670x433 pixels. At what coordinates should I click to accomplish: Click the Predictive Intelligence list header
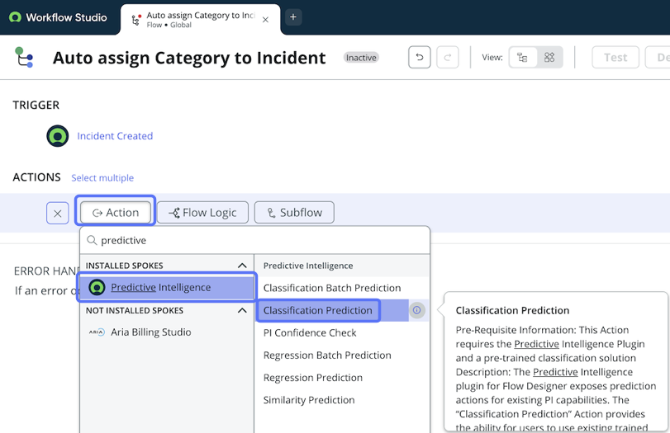pyautogui.click(x=308, y=266)
